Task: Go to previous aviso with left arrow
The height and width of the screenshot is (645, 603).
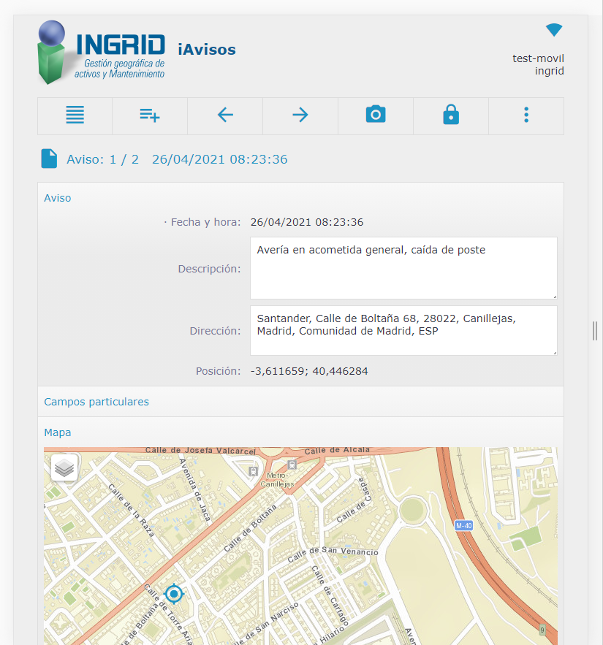Action: point(225,115)
